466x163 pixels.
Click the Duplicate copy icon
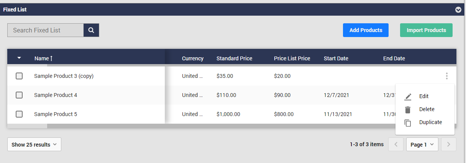coord(408,123)
